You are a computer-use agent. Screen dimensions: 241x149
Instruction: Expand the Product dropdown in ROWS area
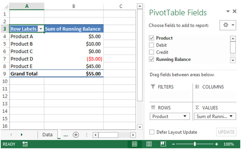[185, 116]
